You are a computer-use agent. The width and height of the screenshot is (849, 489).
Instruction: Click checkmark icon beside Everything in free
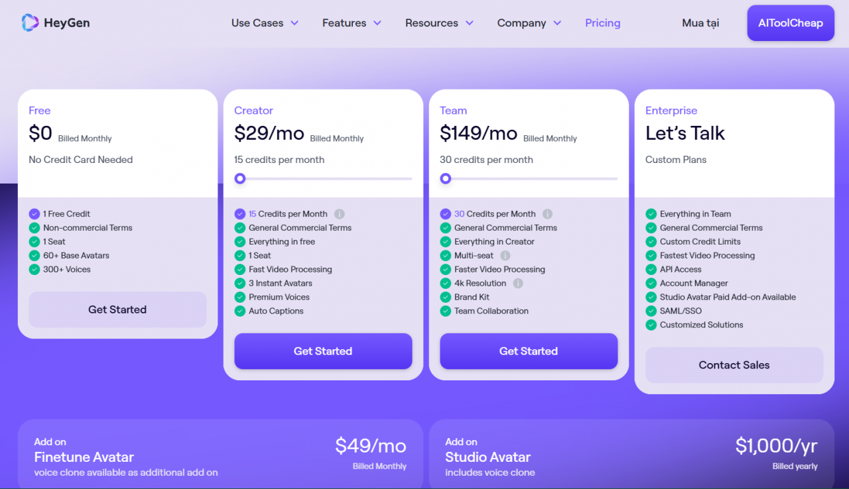click(240, 242)
